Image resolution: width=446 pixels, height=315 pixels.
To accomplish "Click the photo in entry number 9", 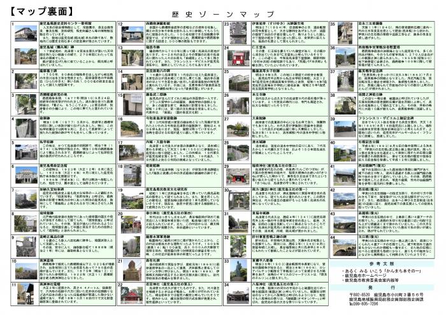I will [26, 246].
